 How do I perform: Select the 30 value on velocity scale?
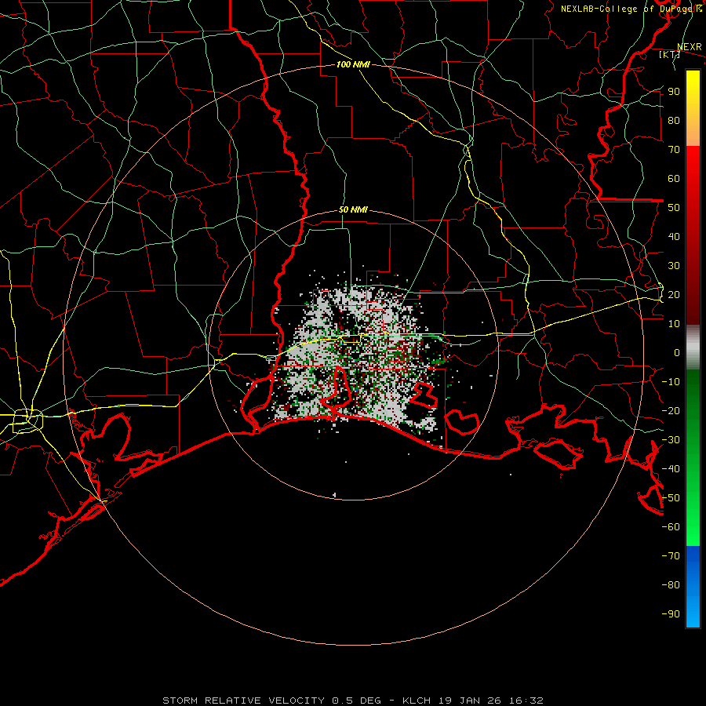coord(674,266)
